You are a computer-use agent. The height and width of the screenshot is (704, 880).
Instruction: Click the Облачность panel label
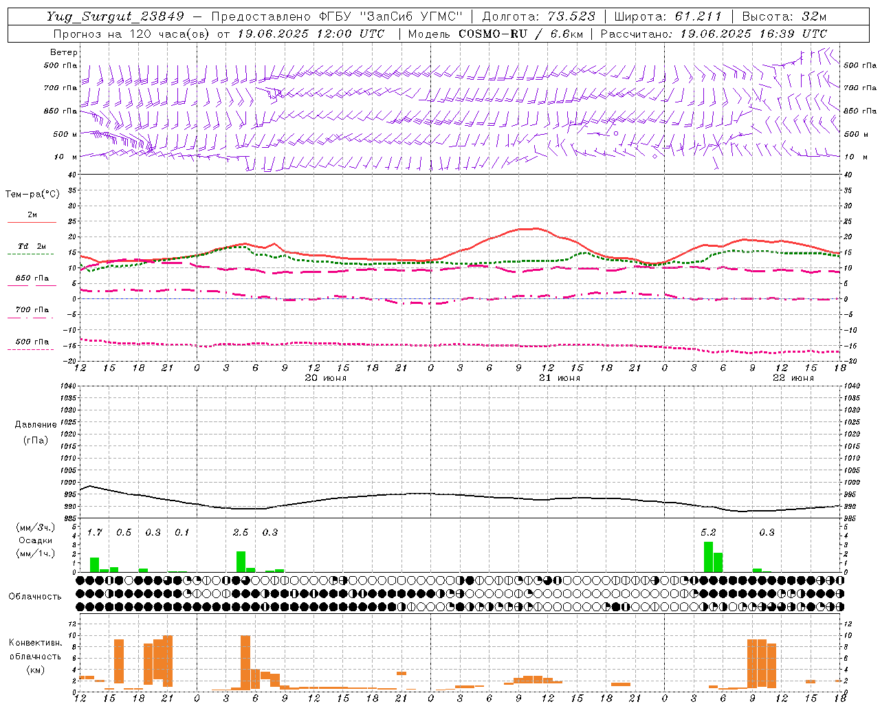pos(35,596)
